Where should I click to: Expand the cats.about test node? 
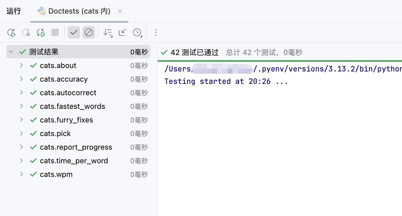[x=21, y=65]
